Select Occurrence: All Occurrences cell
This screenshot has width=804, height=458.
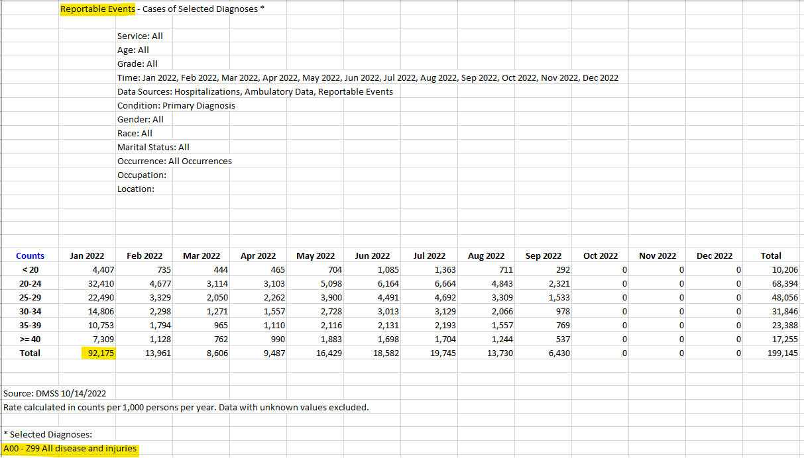click(x=174, y=161)
